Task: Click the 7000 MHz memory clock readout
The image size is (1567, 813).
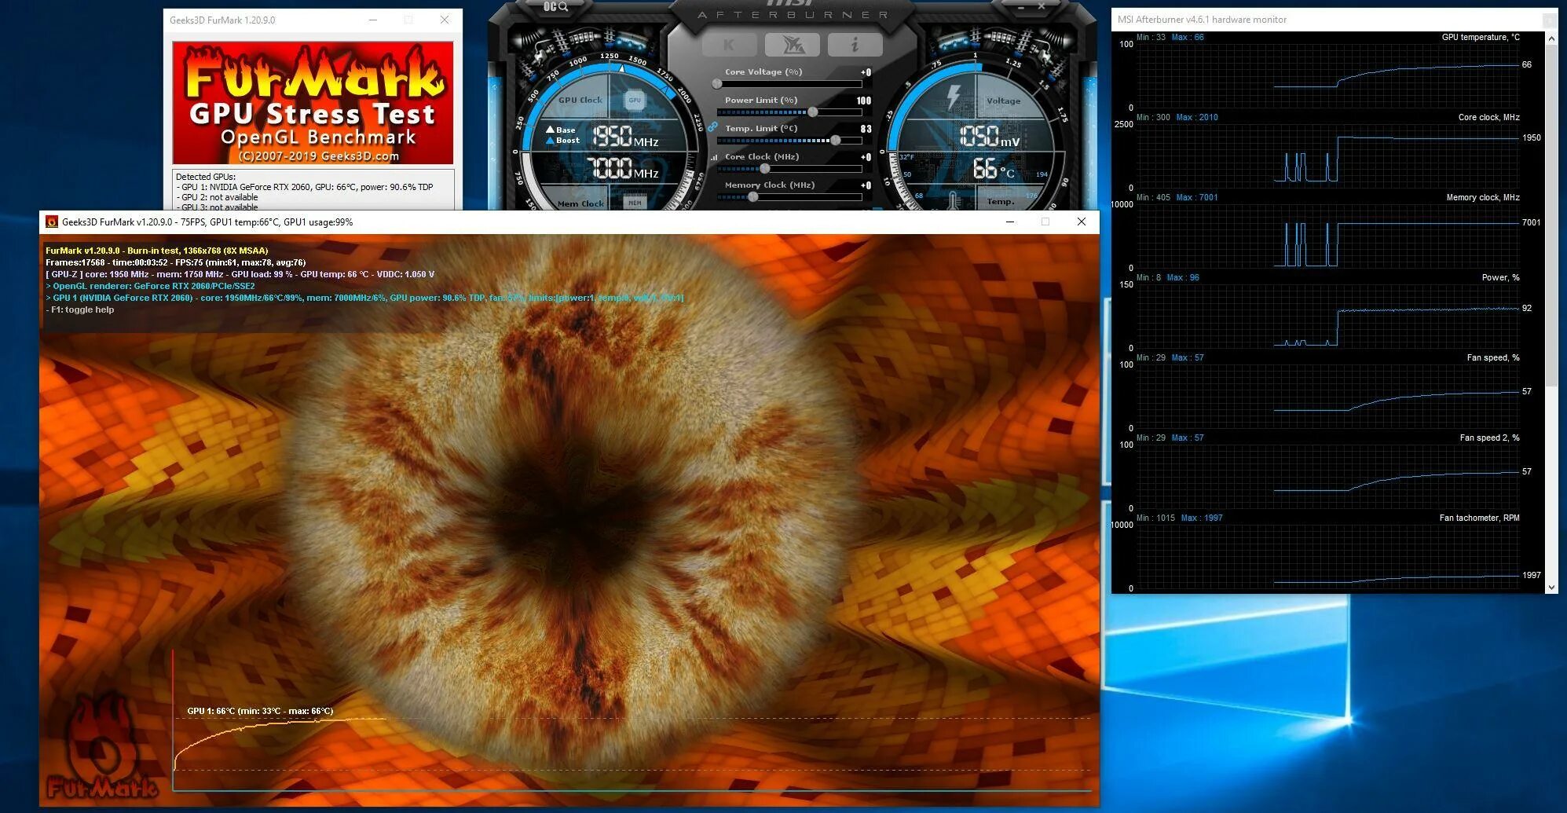Action: [x=622, y=168]
